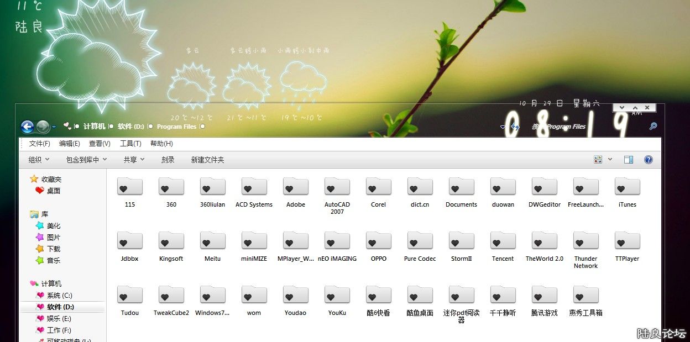Open the 共享 dropdown
The height and width of the screenshot is (342, 690).
(134, 160)
